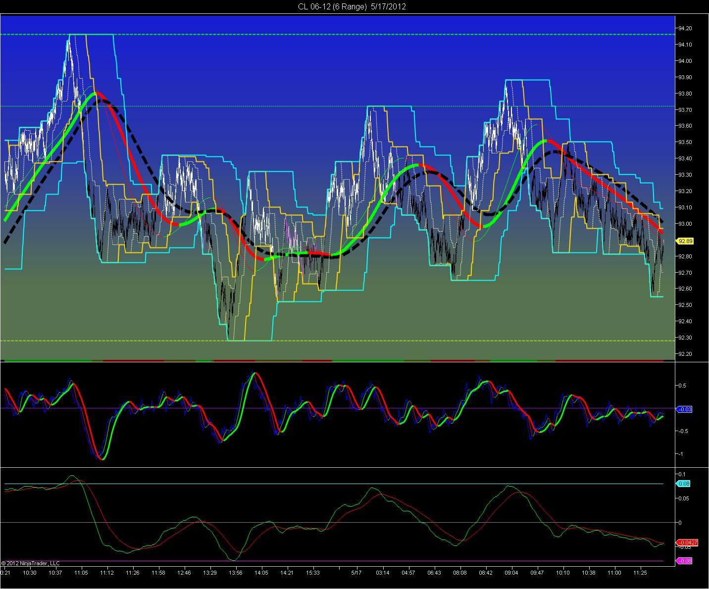
Task: Click the 10:10 time axis label
Action: tap(563, 573)
